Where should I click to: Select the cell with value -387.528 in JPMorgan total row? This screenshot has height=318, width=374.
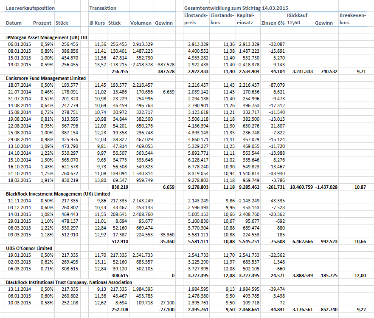165,71
